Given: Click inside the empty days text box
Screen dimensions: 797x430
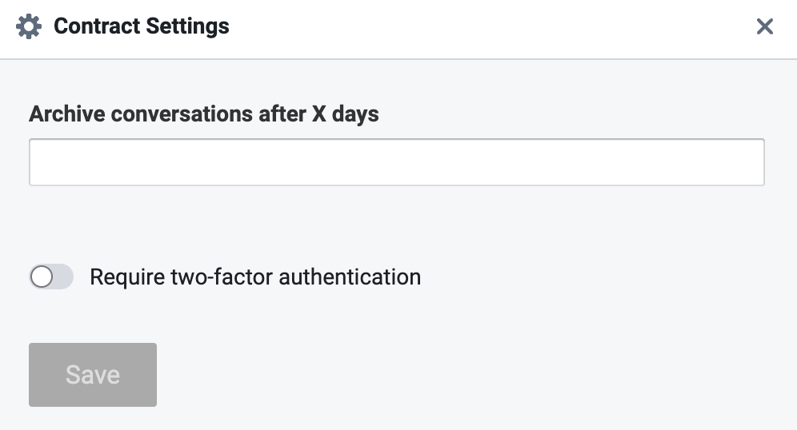Looking at the screenshot, I should 396,162.
